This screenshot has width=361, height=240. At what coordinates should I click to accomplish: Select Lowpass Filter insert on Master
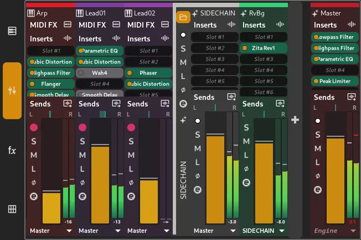pyautogui.click(x=335, y=37)
